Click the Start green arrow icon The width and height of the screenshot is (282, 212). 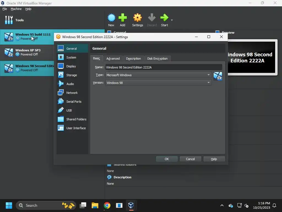(x=164, y=18)
